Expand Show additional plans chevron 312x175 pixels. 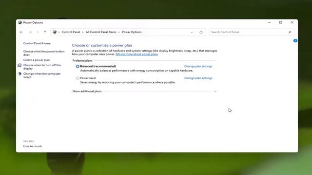click(215, 91)
